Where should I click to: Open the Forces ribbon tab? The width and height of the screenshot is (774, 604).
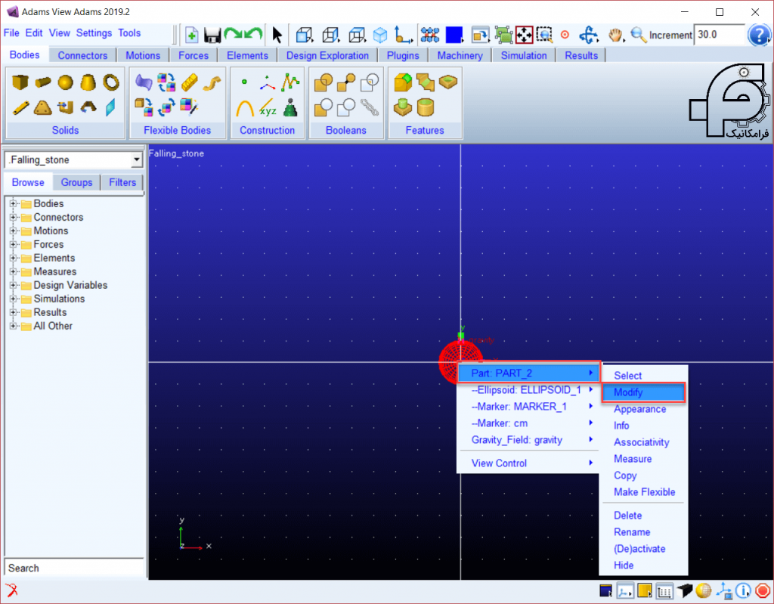pos(193,55)
